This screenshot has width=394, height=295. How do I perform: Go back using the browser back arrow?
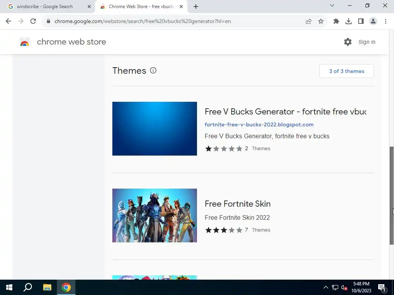click(x=8, y=22)
